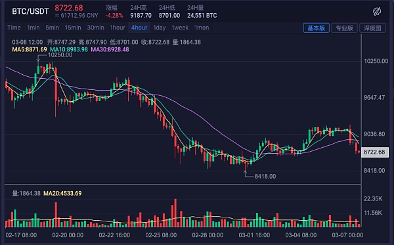Click the 02-20 00:00 time axis label
Image resolution: width=394 pixels, height=245 pixels.
[x=68, y=235]
